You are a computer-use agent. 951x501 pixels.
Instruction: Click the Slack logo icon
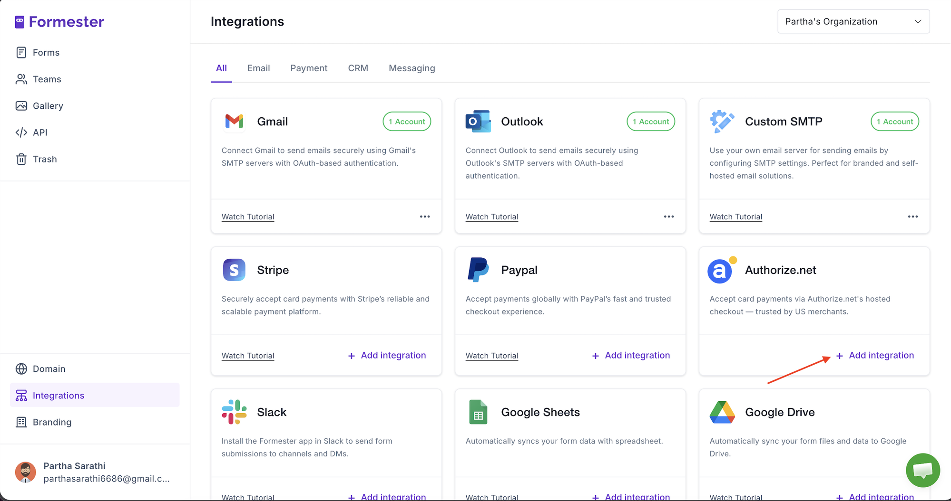[234, 412]
